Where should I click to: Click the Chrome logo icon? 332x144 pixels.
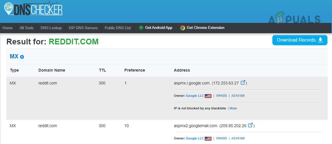182,28
